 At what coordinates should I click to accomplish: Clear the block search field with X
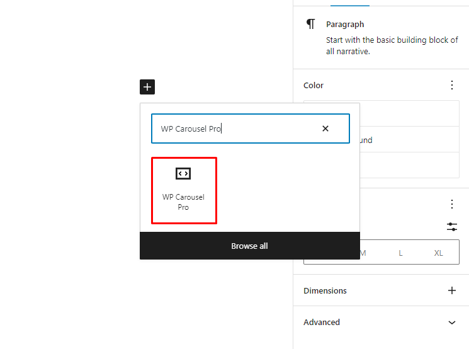click(x=325, y=129)
